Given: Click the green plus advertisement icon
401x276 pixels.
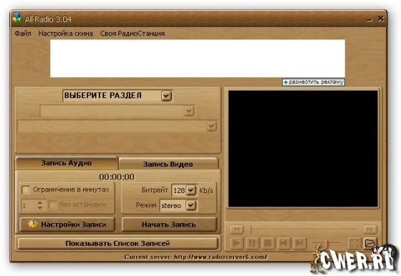Looking at the screenshot, I should (286, 82).
